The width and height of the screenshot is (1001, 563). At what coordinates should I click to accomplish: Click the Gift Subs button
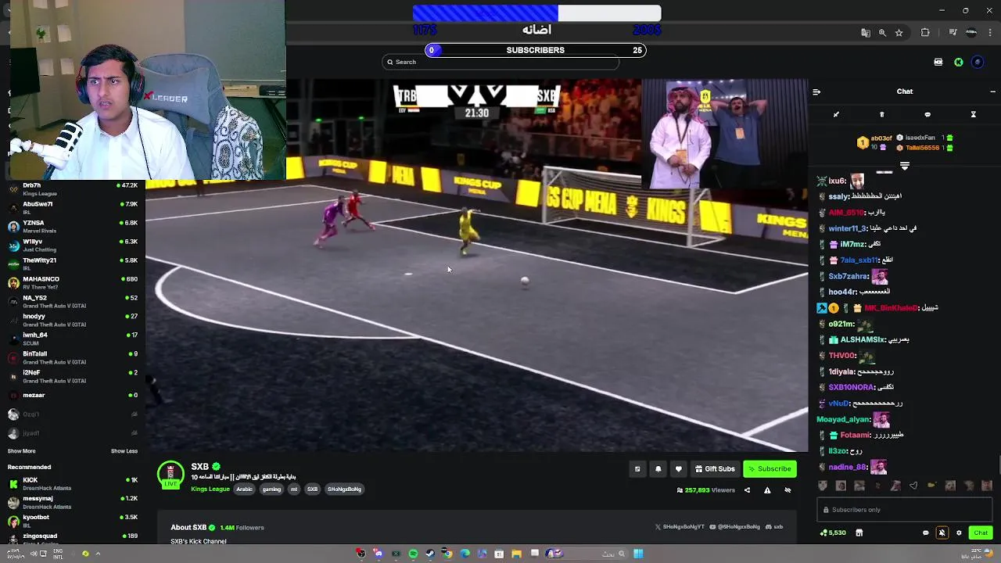click(x=715, y=469)
